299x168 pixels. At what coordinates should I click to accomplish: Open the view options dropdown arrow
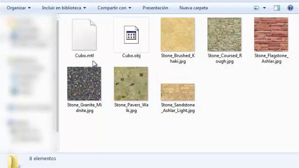click(x=264, y=8)
